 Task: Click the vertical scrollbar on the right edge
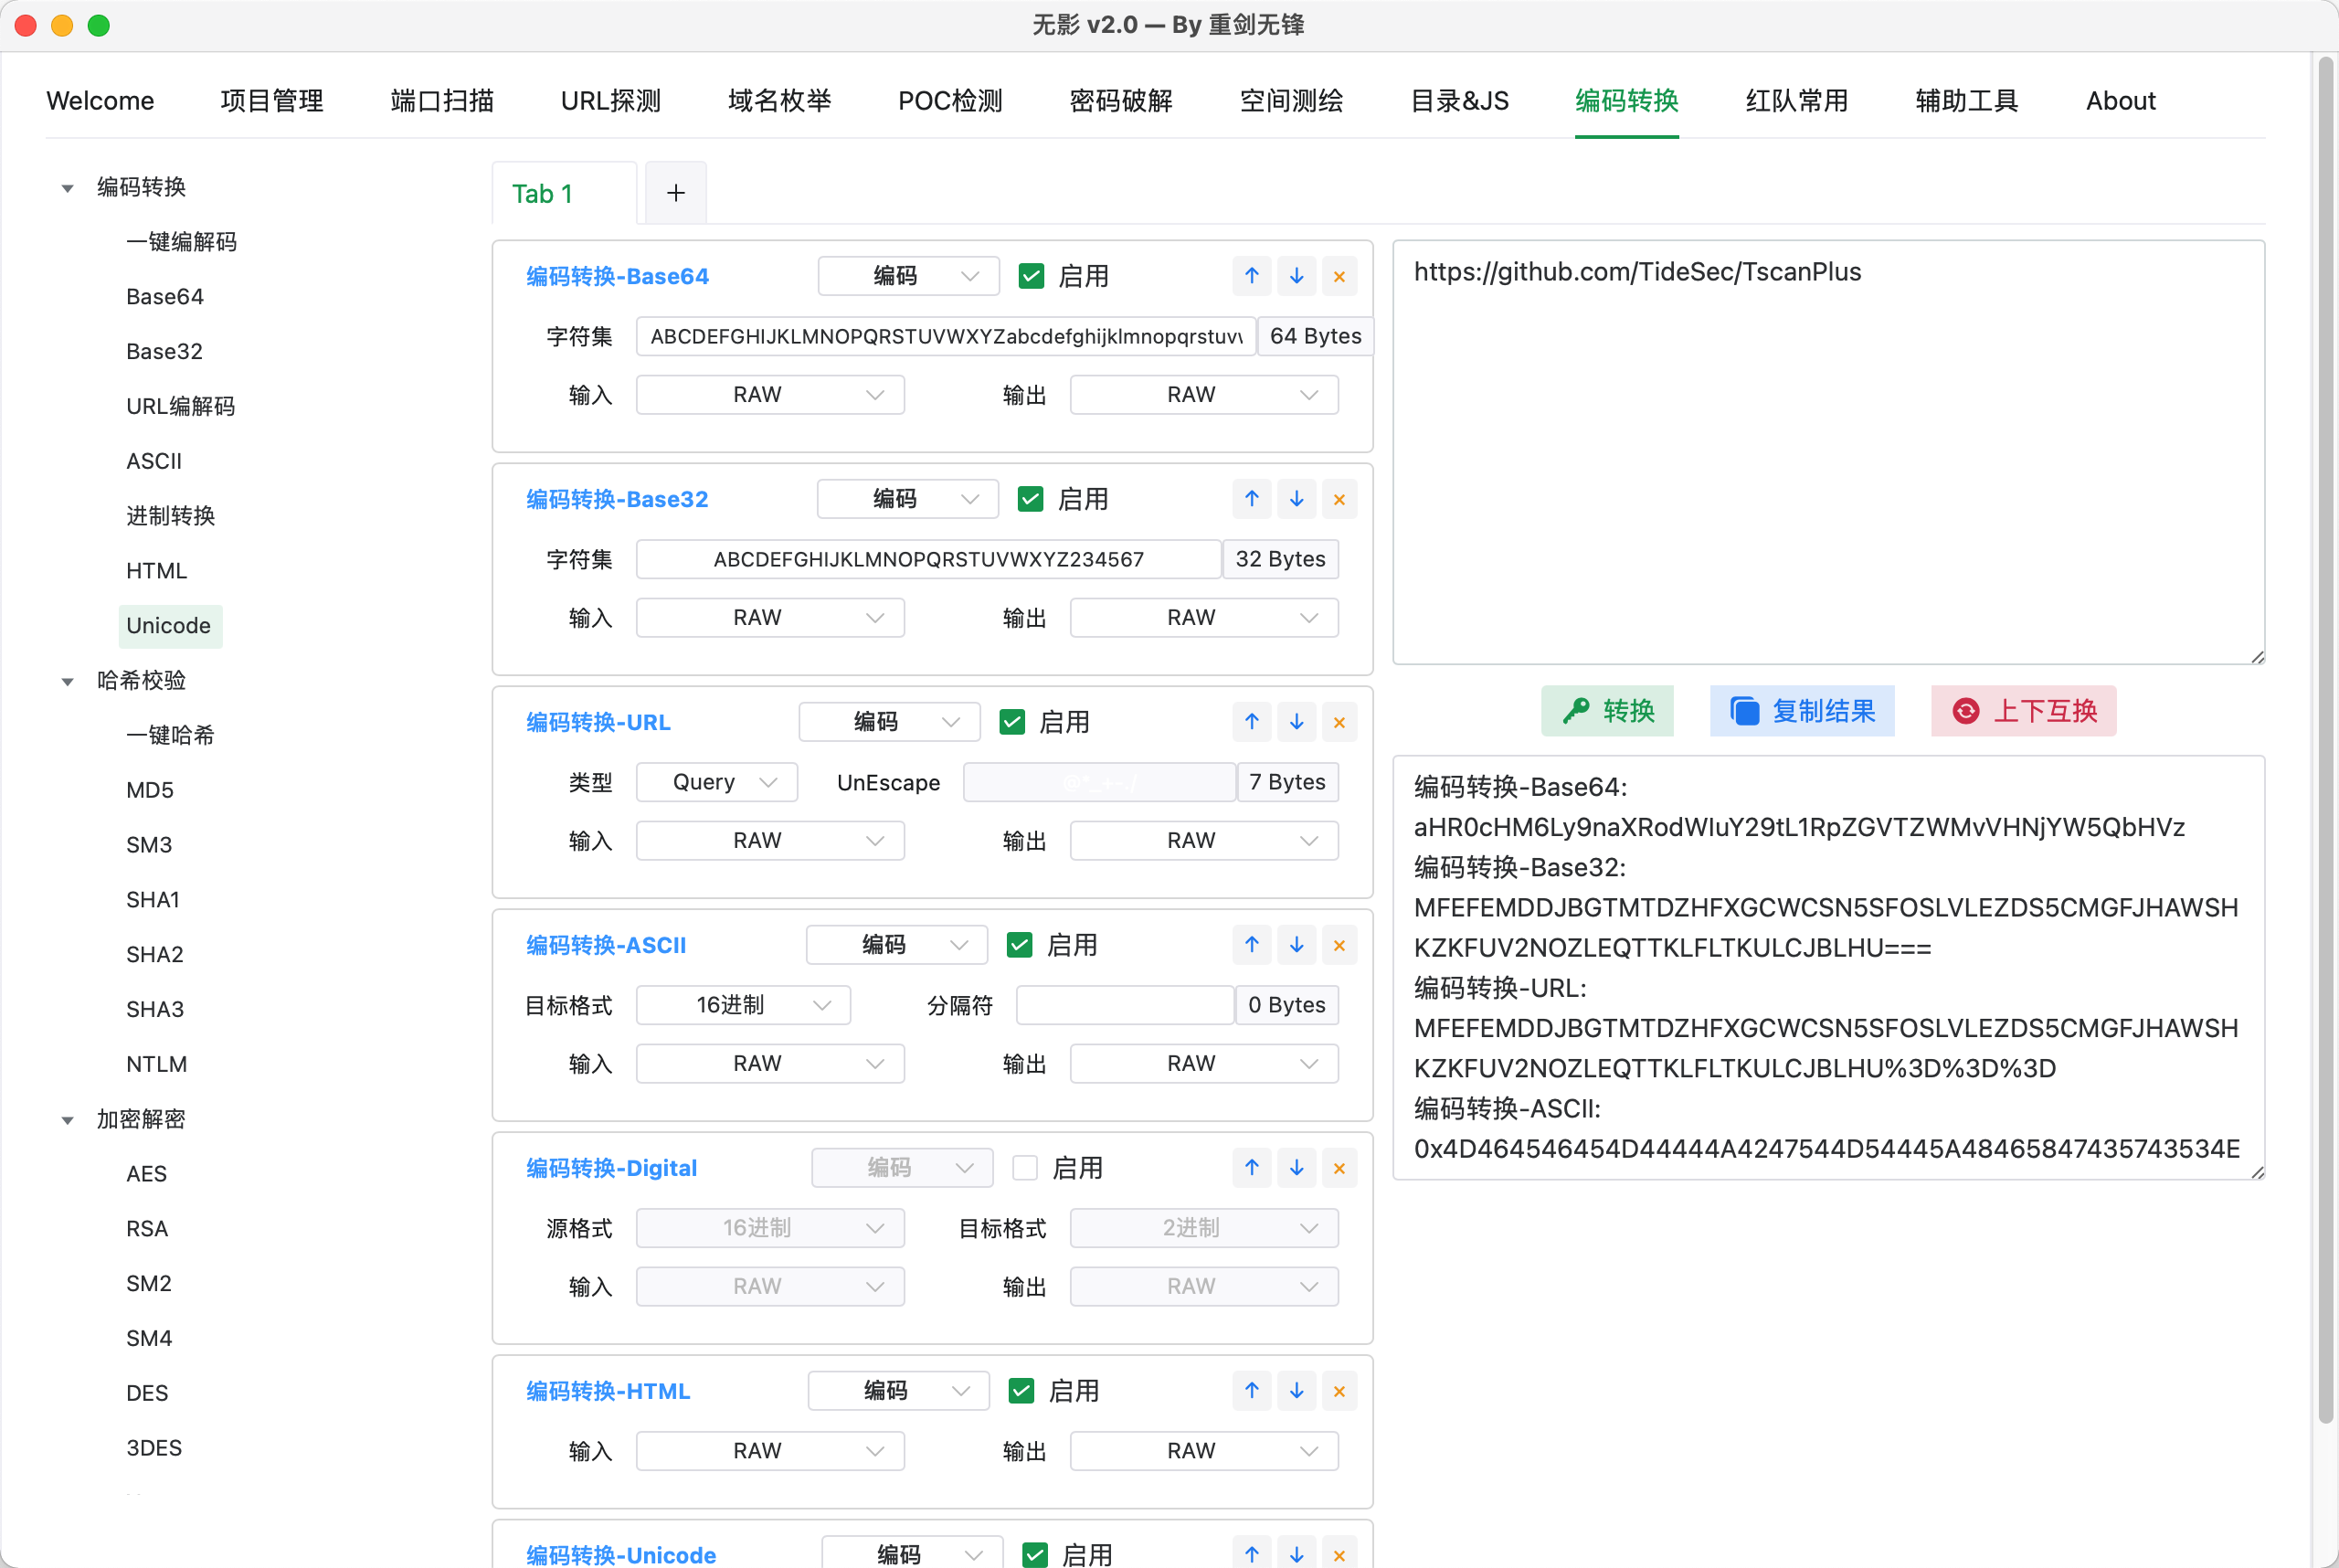[x=2325, y=740]
